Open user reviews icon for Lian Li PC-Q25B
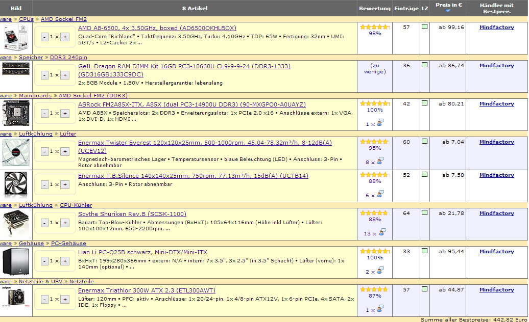The width and height of the screenshot is (529, 322). click(x=380, y=270)
